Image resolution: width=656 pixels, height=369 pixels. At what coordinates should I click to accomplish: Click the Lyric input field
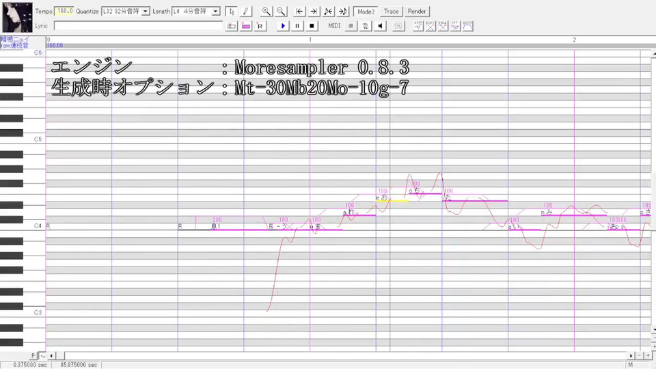[138, 26]
